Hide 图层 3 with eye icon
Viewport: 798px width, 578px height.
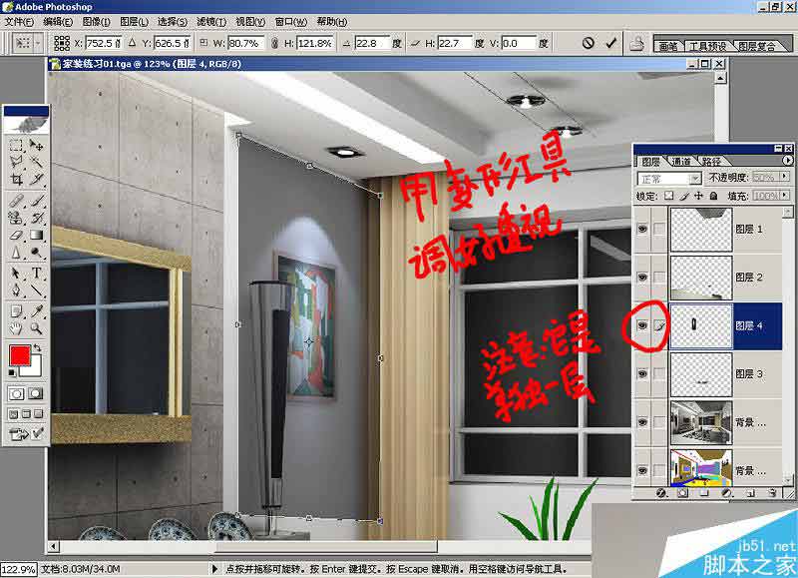tap(642, 373)
